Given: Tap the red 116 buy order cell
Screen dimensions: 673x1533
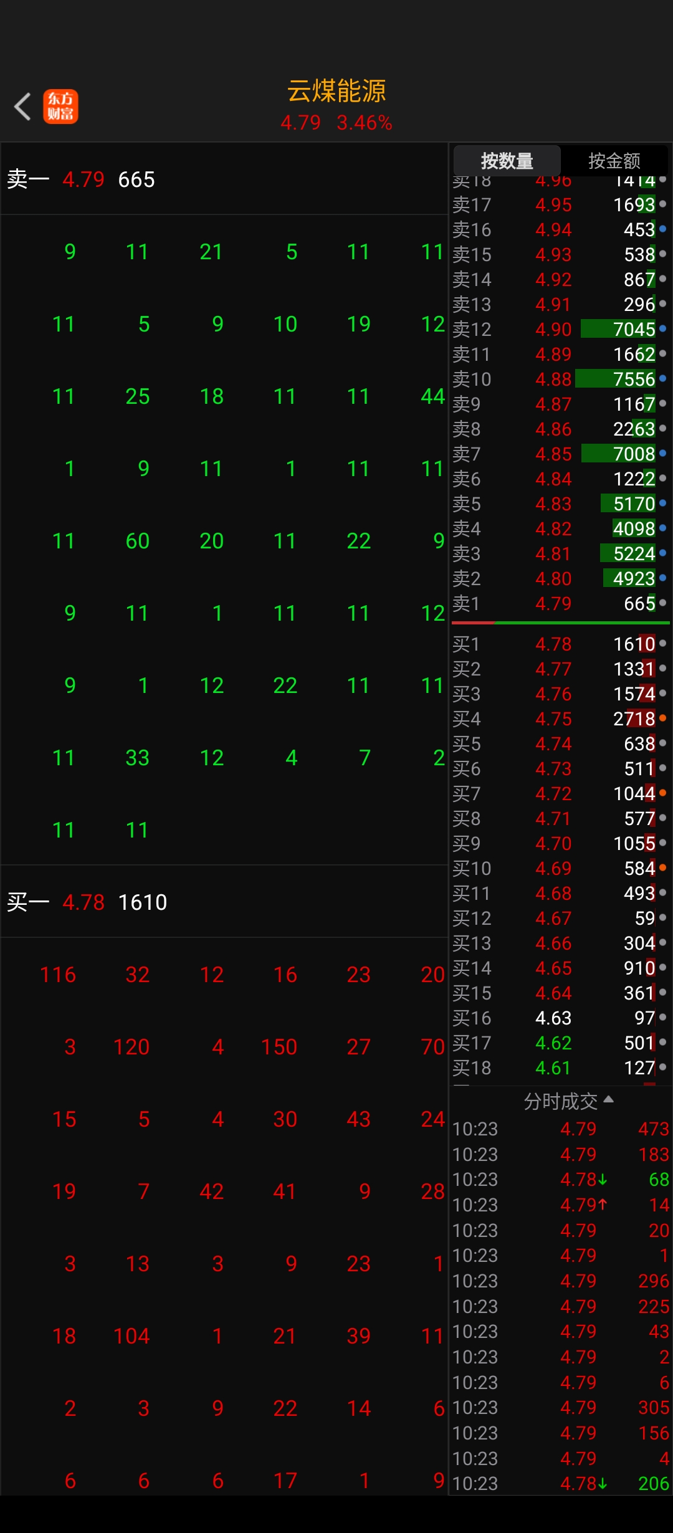Looking at the screenshot, I should pyautogui.click(x=58, y=974).
